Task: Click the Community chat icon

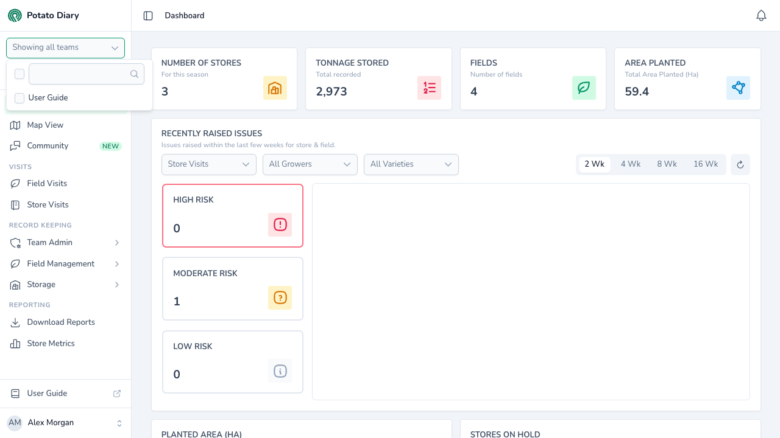Action: pos(15,146)
